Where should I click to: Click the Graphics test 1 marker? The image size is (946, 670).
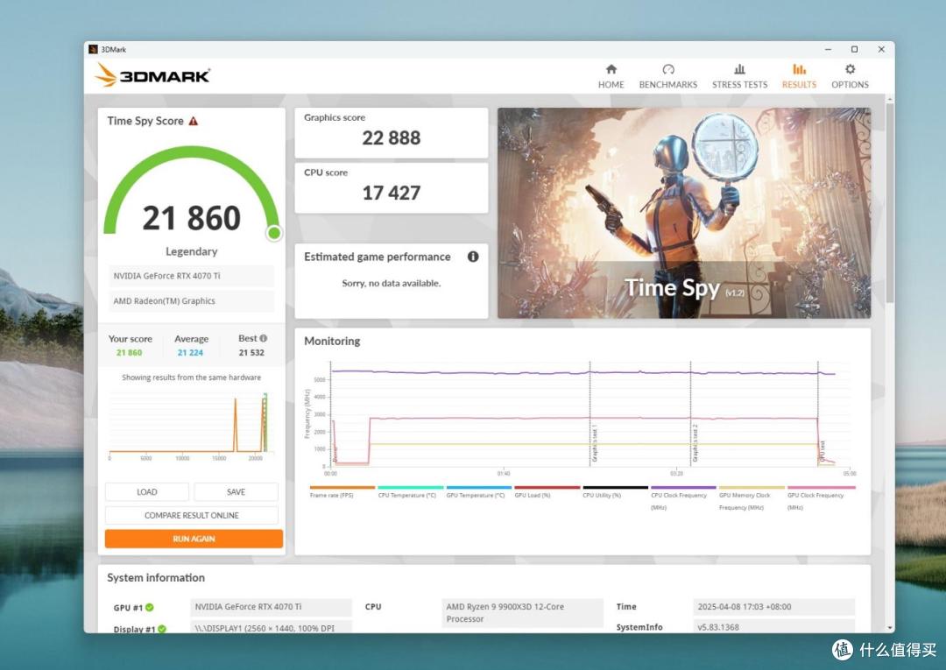click(594, 443)
